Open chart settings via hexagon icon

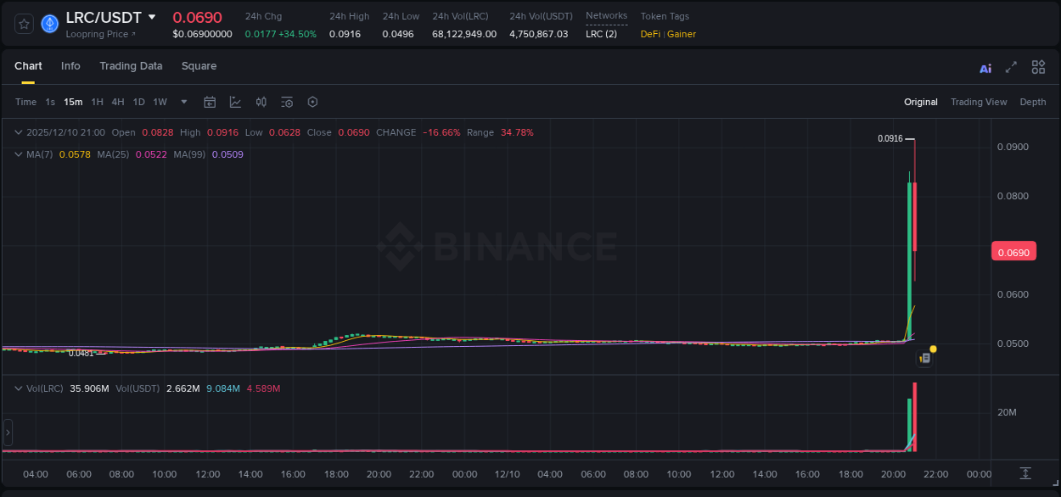click(312, 102)
